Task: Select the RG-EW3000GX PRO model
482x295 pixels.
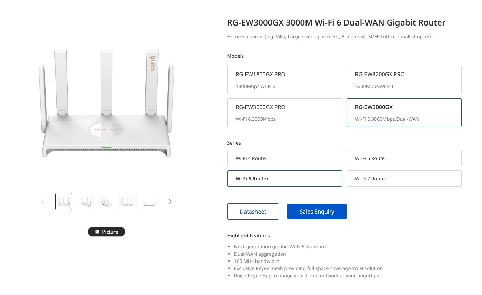Action: (x=284, y=112)
